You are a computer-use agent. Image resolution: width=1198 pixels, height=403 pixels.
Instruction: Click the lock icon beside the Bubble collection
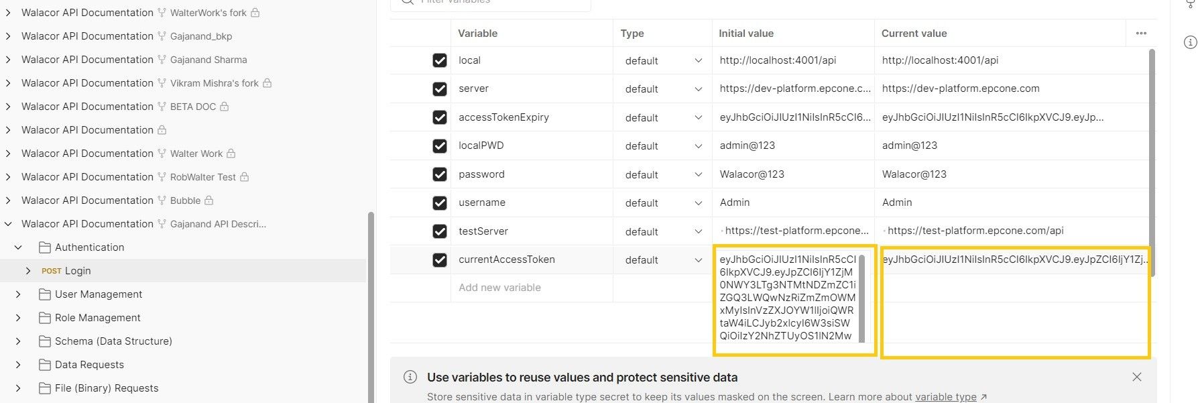207,200
